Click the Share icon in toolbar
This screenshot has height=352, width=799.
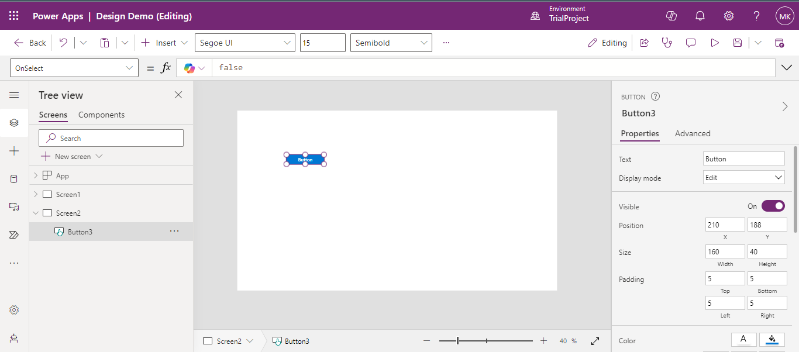click(x=644, y=43)
